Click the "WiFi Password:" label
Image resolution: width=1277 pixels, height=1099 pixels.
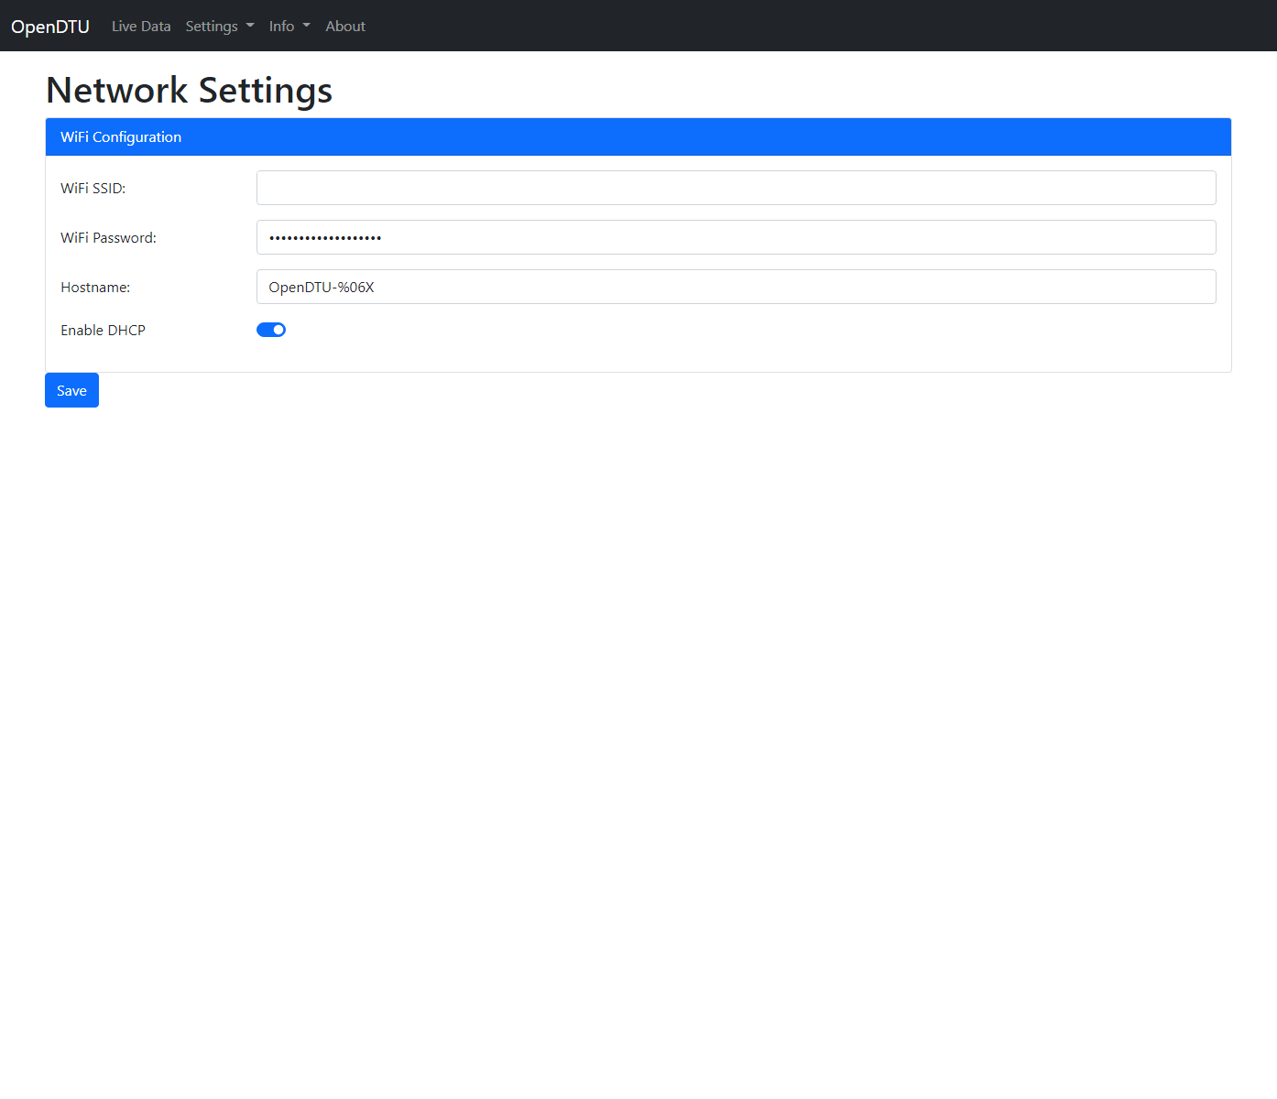(x=108, y=237)
